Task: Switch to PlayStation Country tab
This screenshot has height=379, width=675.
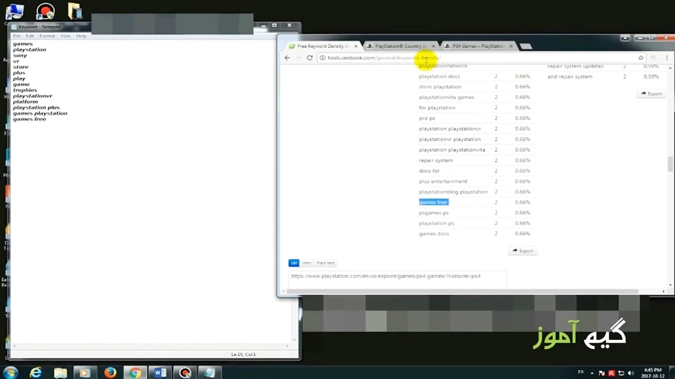Action: click(400, 46)
